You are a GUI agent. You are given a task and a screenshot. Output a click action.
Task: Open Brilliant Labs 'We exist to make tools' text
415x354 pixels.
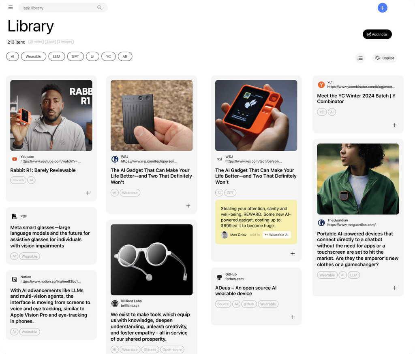[x=150, y=327]
